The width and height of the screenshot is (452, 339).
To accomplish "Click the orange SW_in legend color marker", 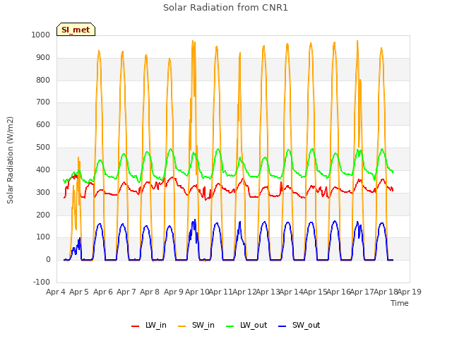I will pos(182,326).
